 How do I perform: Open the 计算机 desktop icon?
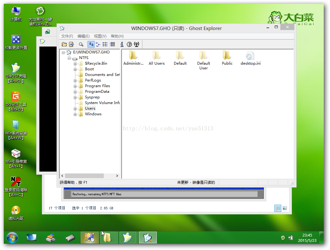coord(16,14)
